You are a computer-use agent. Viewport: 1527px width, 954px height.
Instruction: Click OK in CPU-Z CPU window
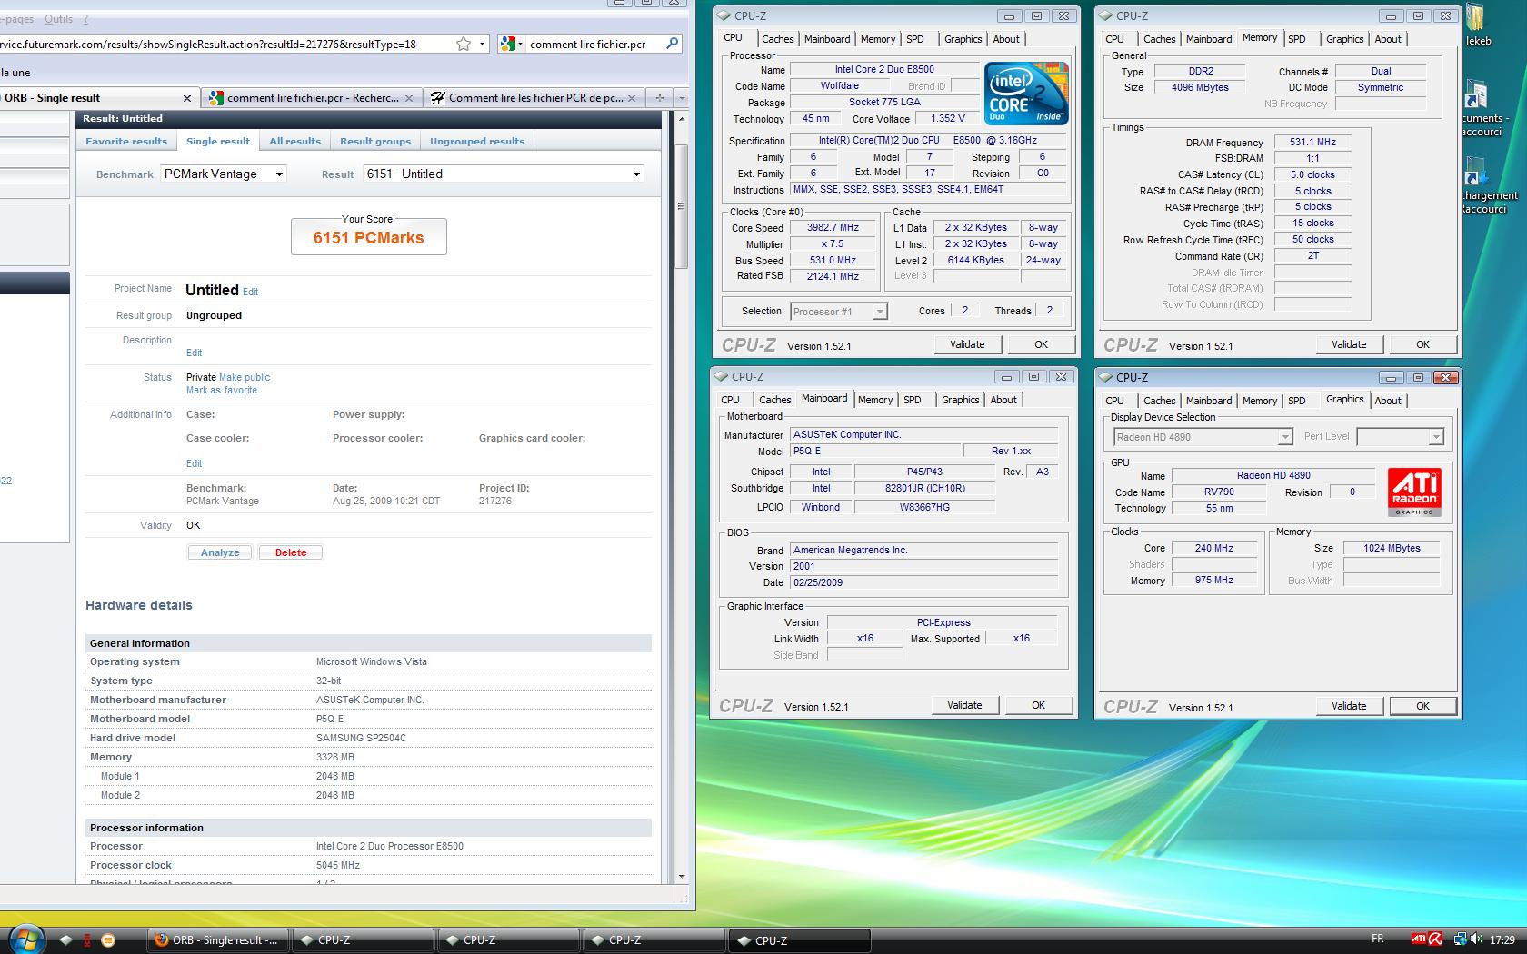pos(1042,344)
